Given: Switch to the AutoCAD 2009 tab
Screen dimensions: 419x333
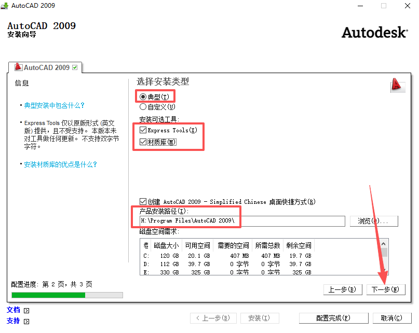Looking at the screenshot, I should 46,67.
